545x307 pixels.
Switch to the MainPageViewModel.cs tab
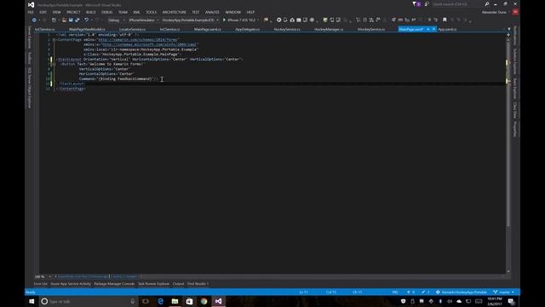pos(87,29)
